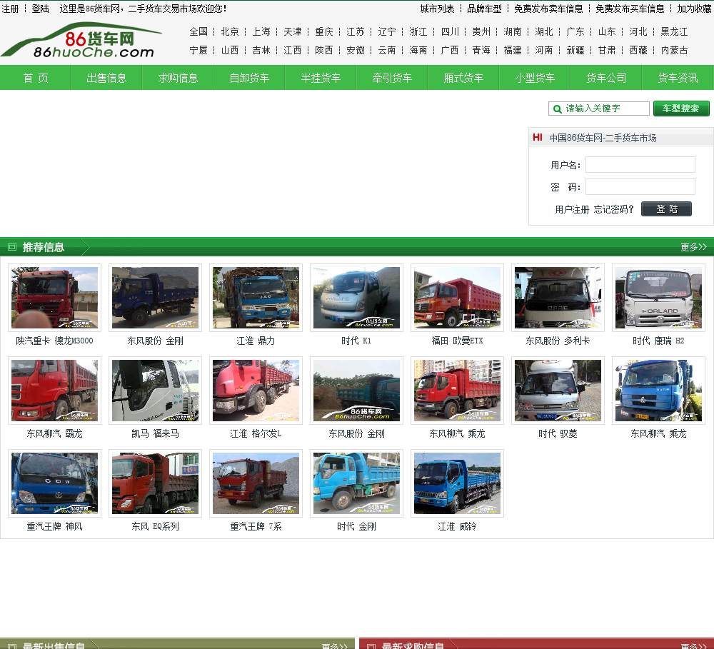Image resolution: width=714 pixels, height=649 pixels.
Task: Click 更多>> in the 推荐信息 header
Action: (693, 247)
